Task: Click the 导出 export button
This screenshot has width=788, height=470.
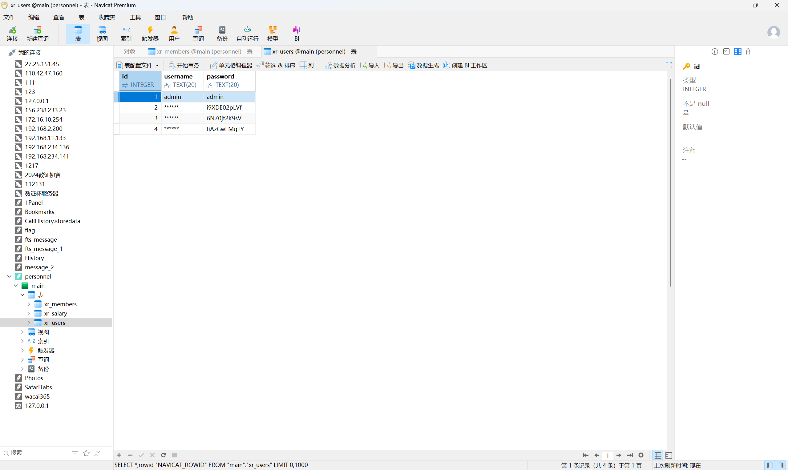Action: tap(394, 66)
